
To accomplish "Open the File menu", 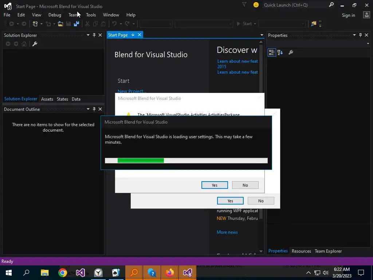I will coord(7,15).
